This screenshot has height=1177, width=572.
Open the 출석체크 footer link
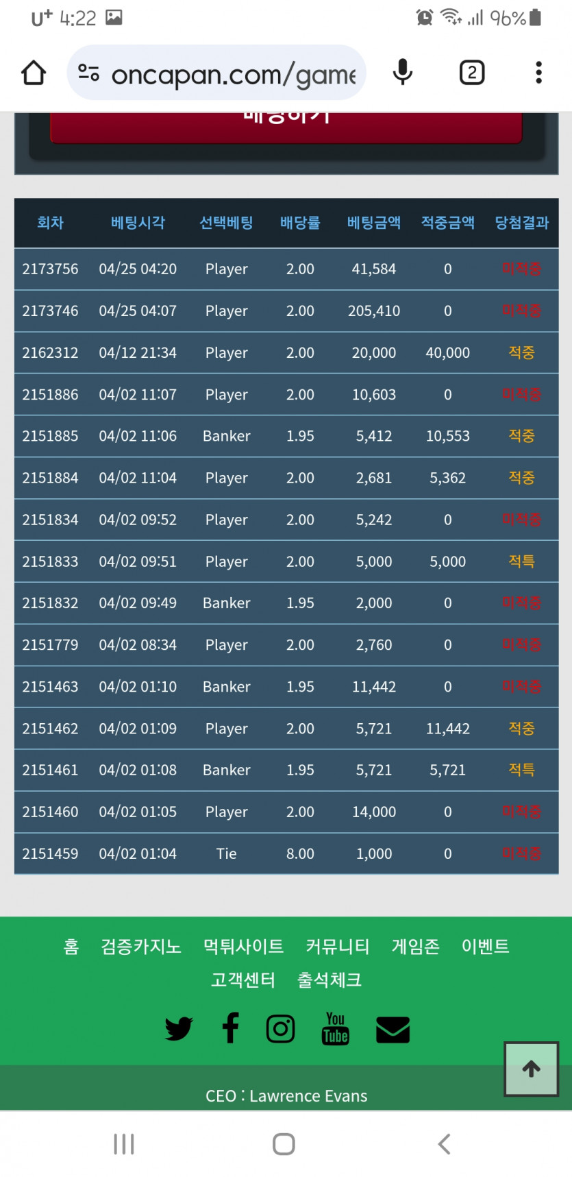[x=329, y=980]
